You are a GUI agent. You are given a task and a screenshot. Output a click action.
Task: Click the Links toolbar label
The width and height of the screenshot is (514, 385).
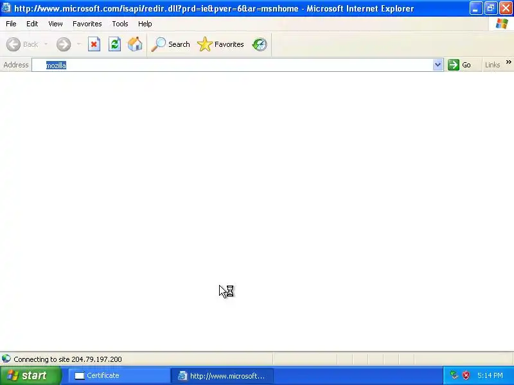(x=492, y=65)
